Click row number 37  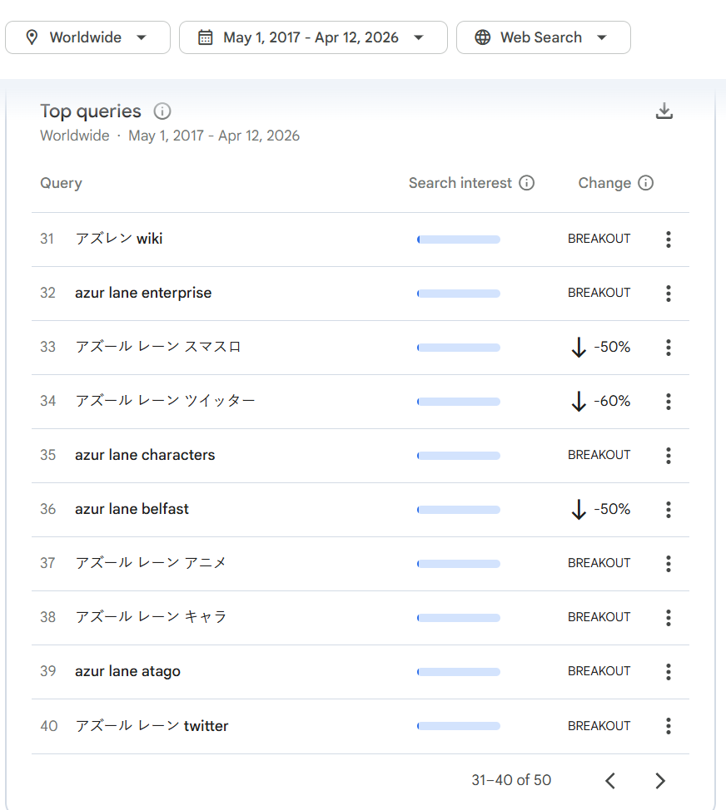[47, 563]
